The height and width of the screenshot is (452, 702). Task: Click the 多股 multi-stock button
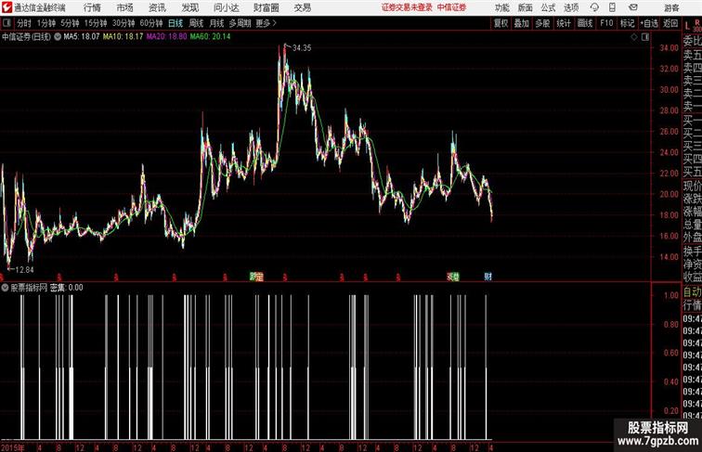coord(542,23)
